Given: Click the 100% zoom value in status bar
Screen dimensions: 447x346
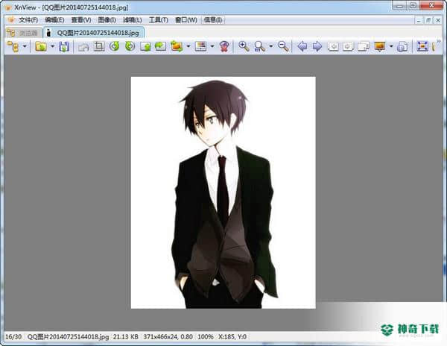Looking at the screenshot, I should 206,337.
